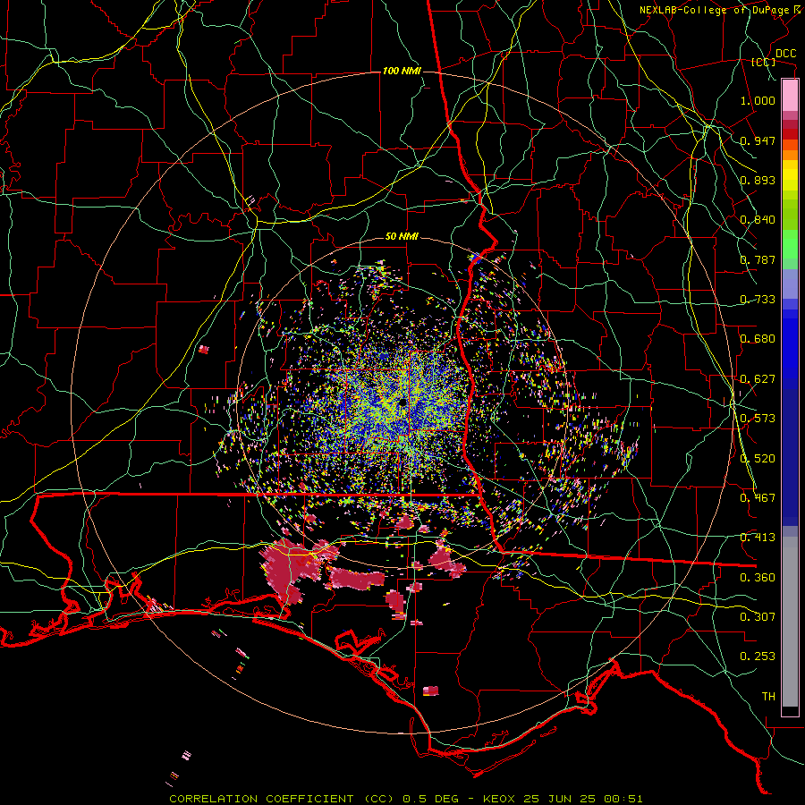The width and height of the screenshot is (805, 805).
Task: Select the 0.573 legend value
Action: point(758,419)
